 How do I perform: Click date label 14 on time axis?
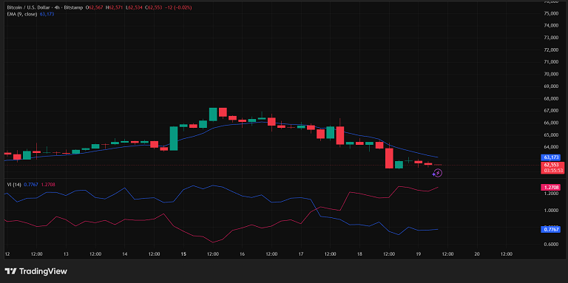[124, 254]
